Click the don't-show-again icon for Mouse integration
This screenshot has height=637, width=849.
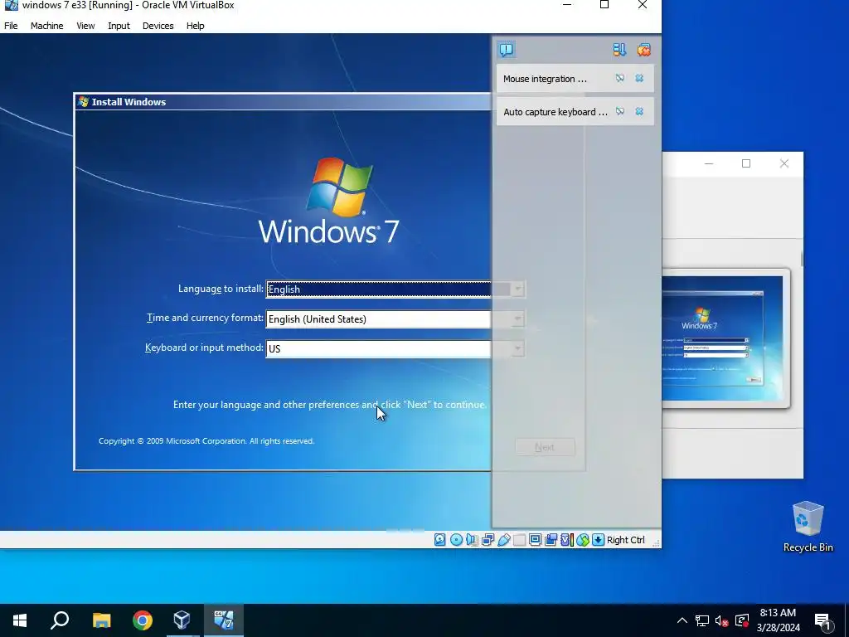coord(620,79)
